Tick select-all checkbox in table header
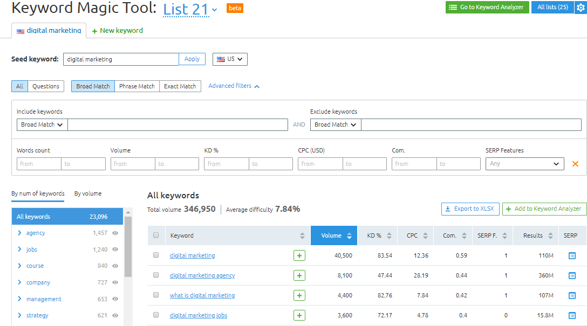The height and width of the screenshot is (326, 587). 156,235
